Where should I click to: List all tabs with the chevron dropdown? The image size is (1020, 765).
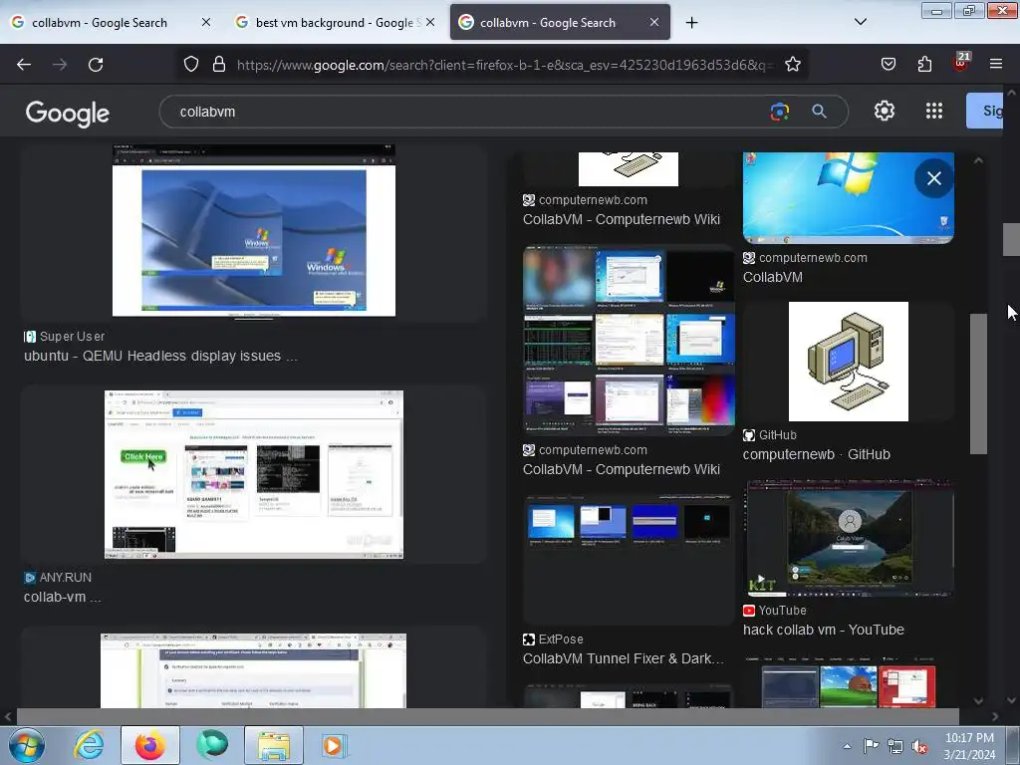[x=860, y=22]
